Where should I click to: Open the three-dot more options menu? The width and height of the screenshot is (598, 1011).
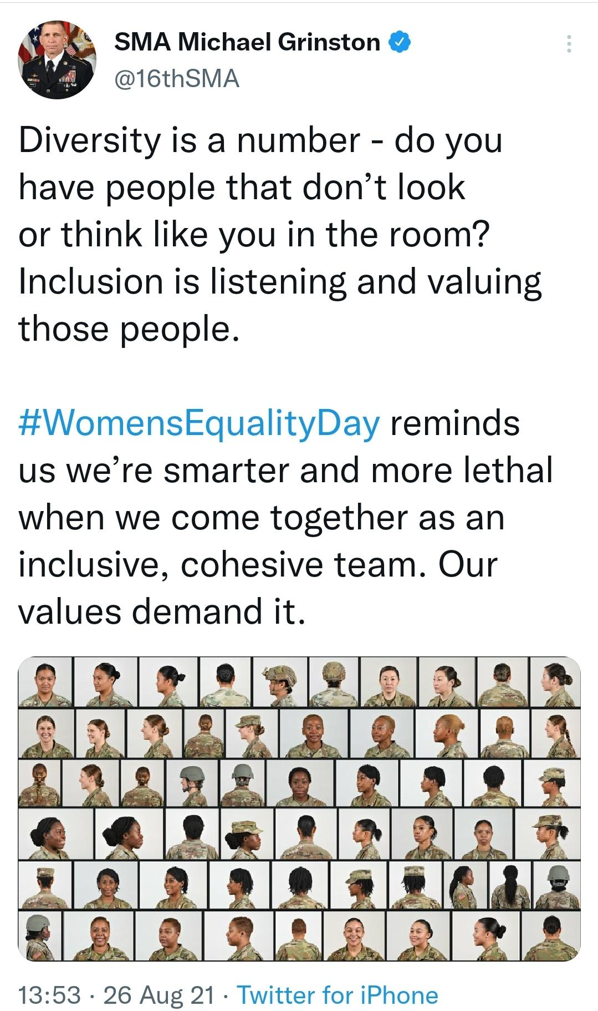click(x=568, y=44)
